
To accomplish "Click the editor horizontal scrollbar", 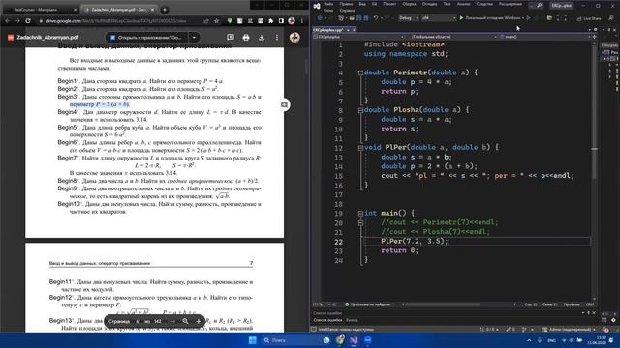I will coord(443,304).
